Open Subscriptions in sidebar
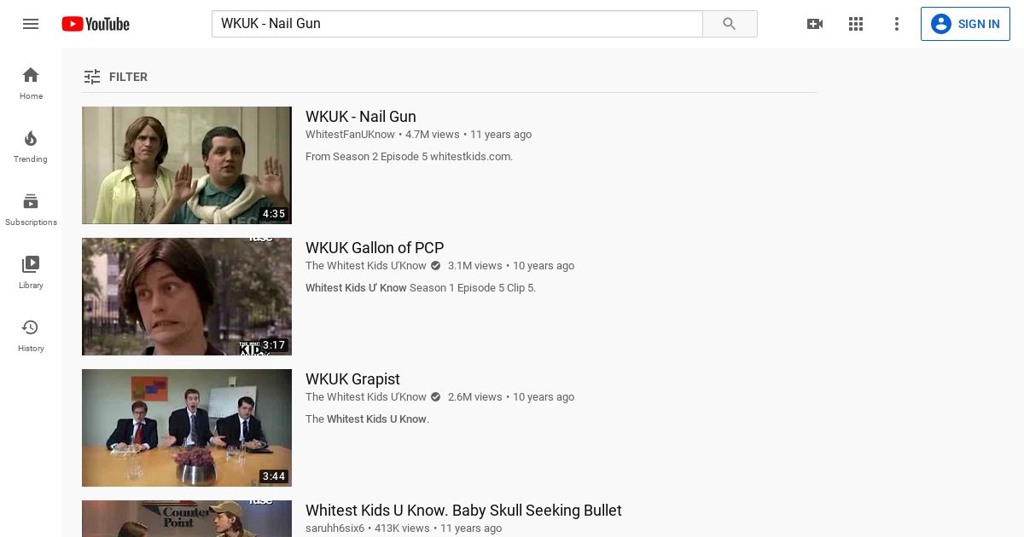 tap(31, 210)
